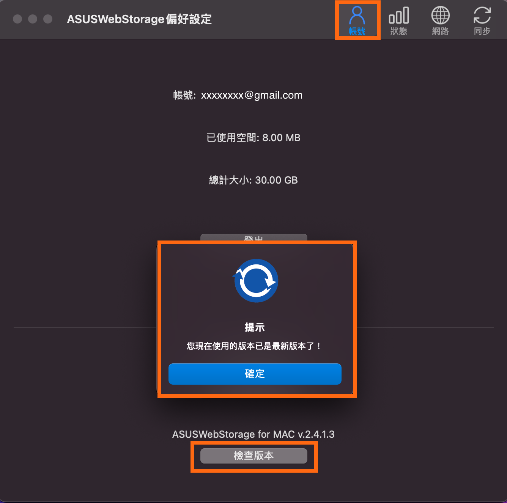Open the 網路 globe network tab
Image resolution: width=507 pixels, height=503 pixels.
440,20
